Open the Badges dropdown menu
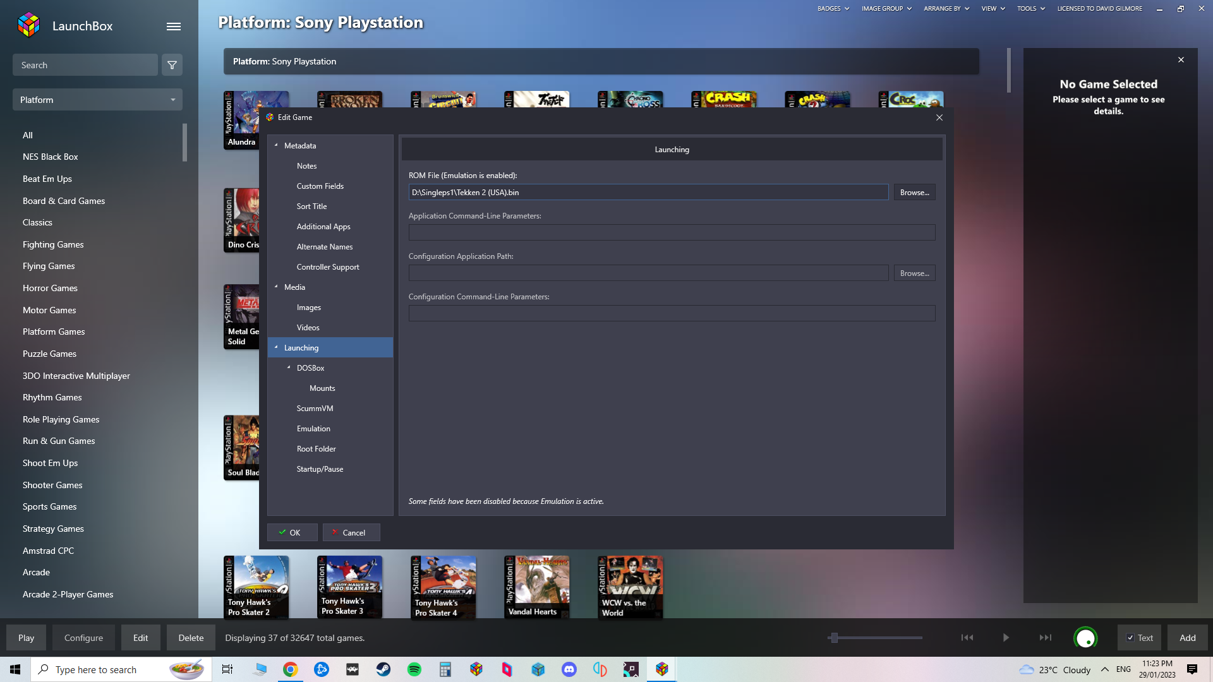 [833, 9]
